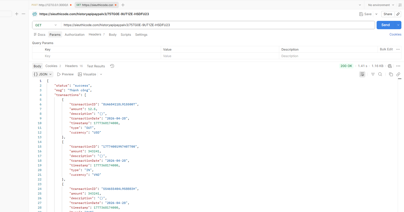The image size is (404, 212).
Task: Open the response three-dots options menu
Action: click(398, 66)
